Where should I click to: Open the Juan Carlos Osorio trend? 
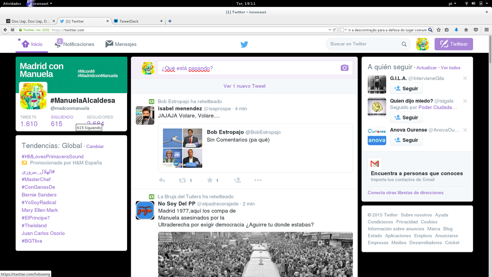point(43,233)
